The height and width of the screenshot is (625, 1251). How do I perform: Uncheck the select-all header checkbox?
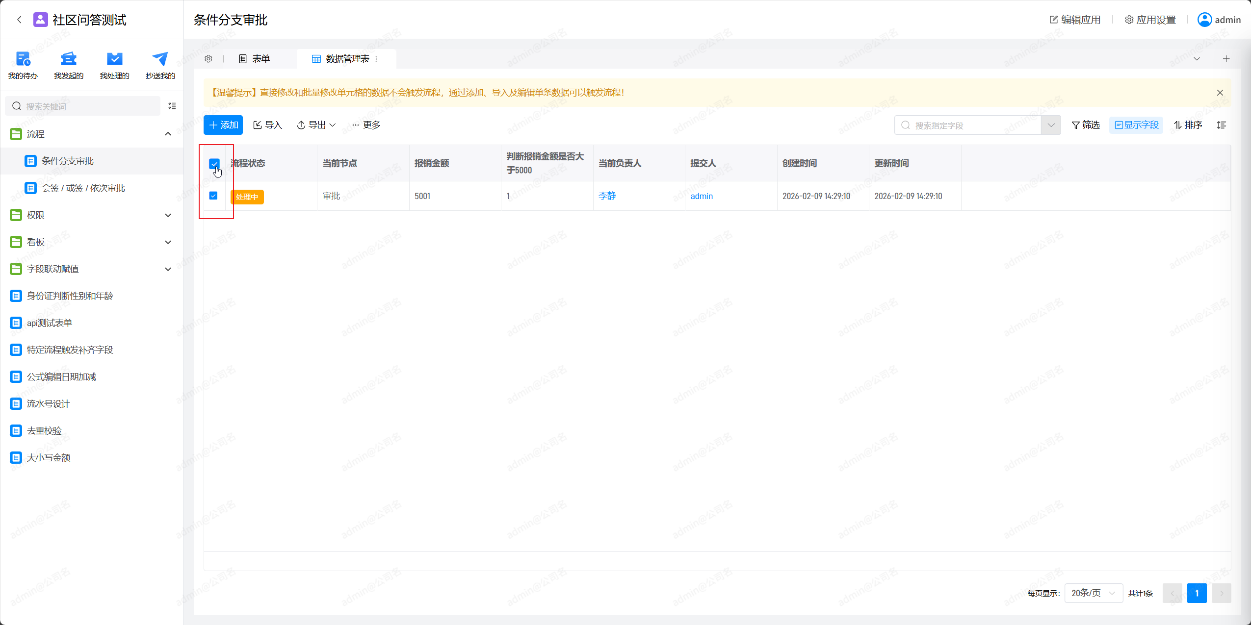pyautogui.click(x=214, y=163)
